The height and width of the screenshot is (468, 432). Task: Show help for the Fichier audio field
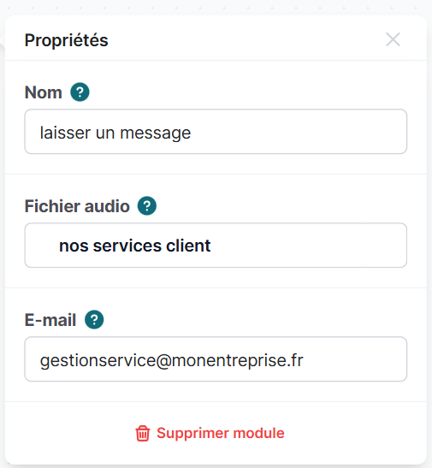[x=147, y=205]
